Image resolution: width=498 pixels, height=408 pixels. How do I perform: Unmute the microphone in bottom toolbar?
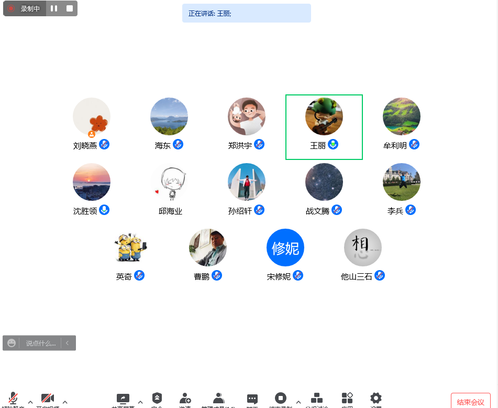pyautogui.click(x=13, y=399)
